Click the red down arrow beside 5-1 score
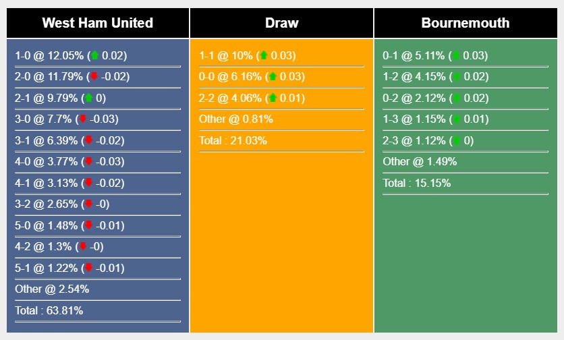Viewport: 564px width, 340px height. (x=88, y=268)
